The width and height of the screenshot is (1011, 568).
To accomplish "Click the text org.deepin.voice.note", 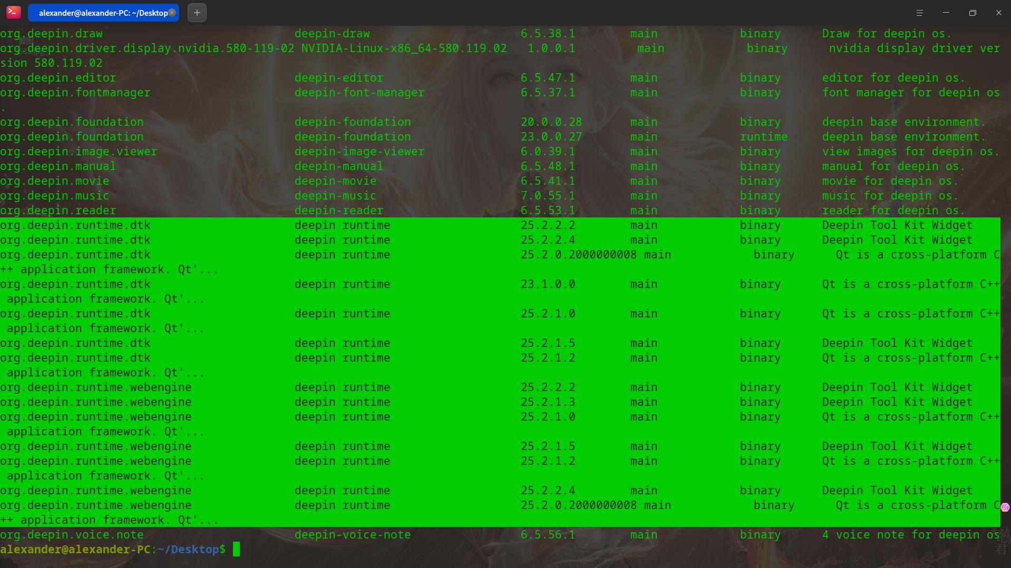I will pyautogui.click(x=72, y=535).
